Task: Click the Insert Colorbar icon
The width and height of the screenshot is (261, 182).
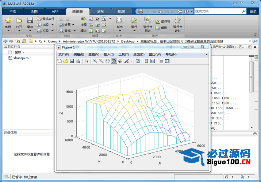Action: click(x=146, y=61)
